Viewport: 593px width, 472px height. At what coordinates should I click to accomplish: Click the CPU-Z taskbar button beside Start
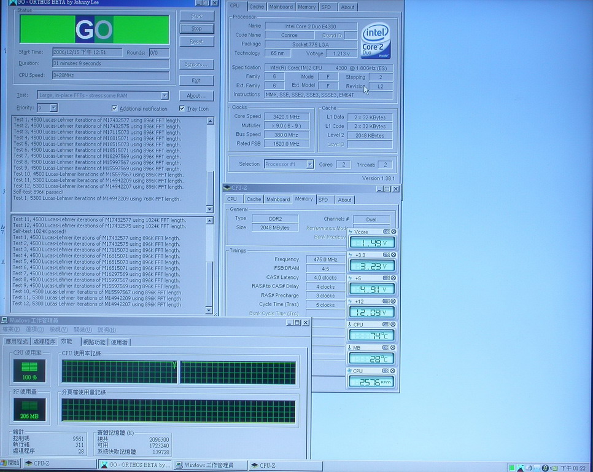(60, 463)
